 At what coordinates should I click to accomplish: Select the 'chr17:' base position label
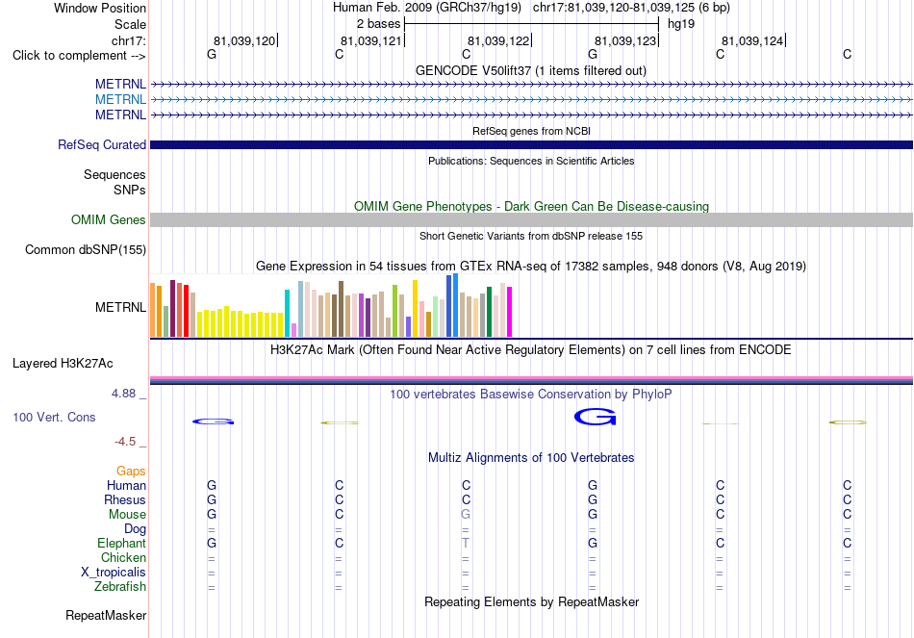(x=129, y=40)
